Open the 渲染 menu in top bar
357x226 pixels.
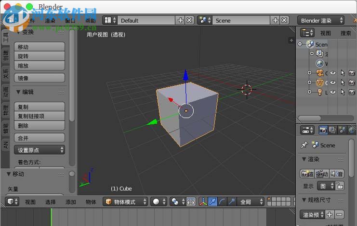pyautogui.click(x=50, y=21)
